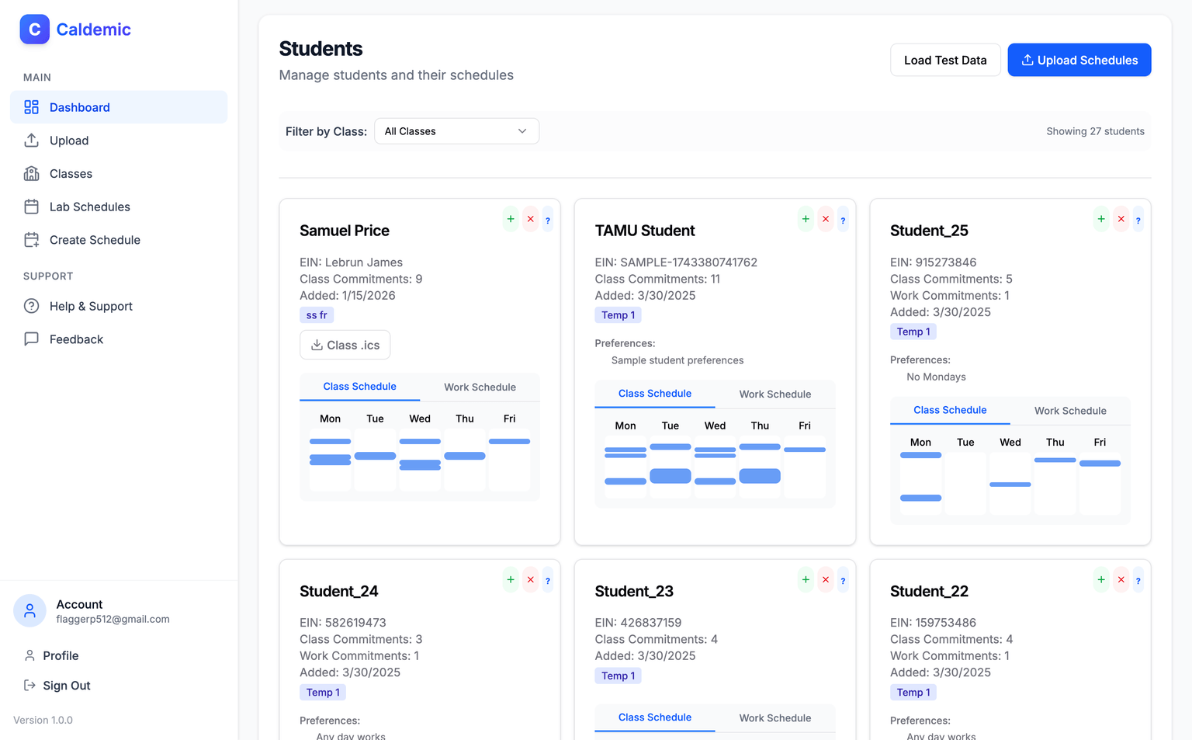Select Class Schedule tab on Samuel Price card
This screenshot has width=1192, height=740.
pos(359,387)
